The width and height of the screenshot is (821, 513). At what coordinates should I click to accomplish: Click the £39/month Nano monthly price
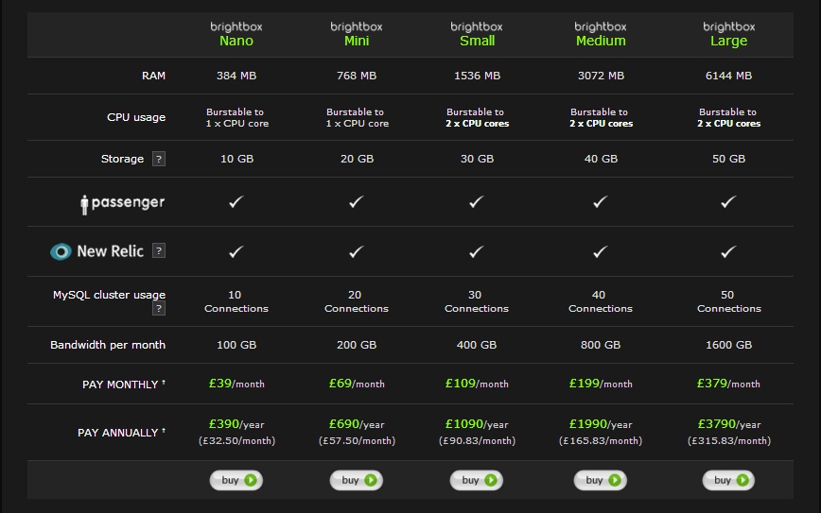[236, 384]
